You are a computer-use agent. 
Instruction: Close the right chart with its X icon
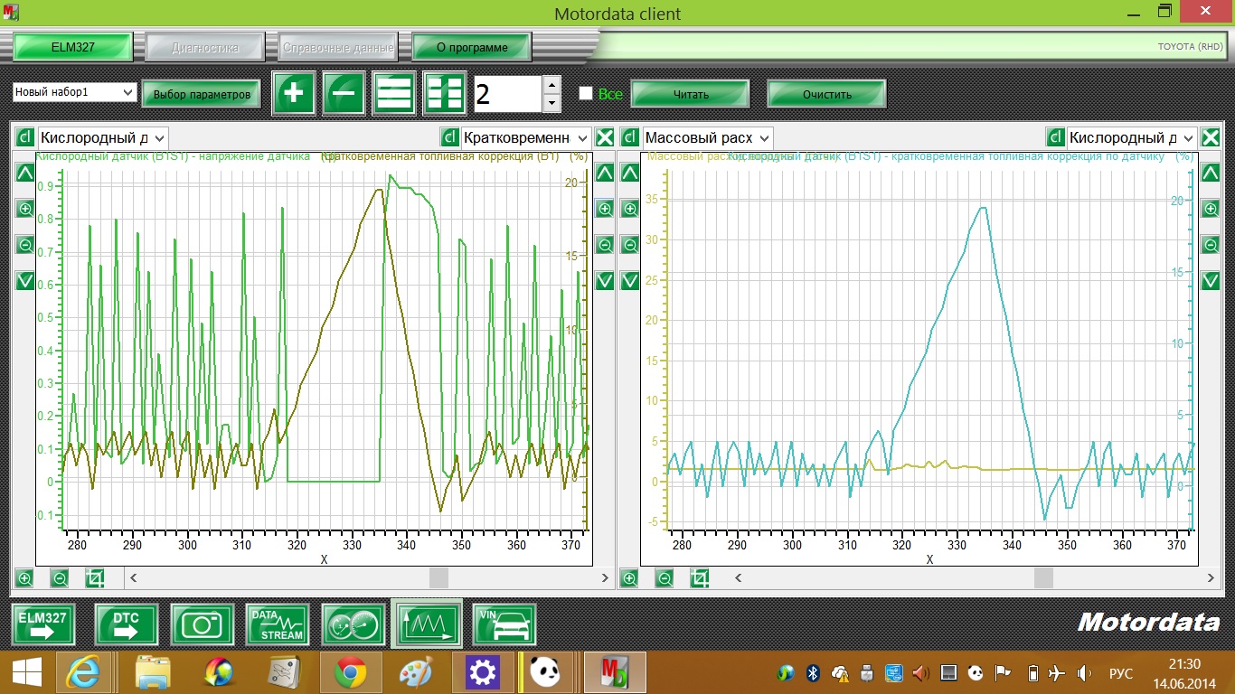(1211, 137)
